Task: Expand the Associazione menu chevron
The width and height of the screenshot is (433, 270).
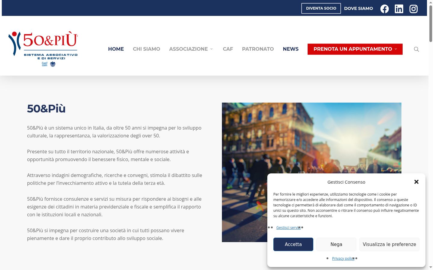Action: pyautogui.click(x=211, y=49)
